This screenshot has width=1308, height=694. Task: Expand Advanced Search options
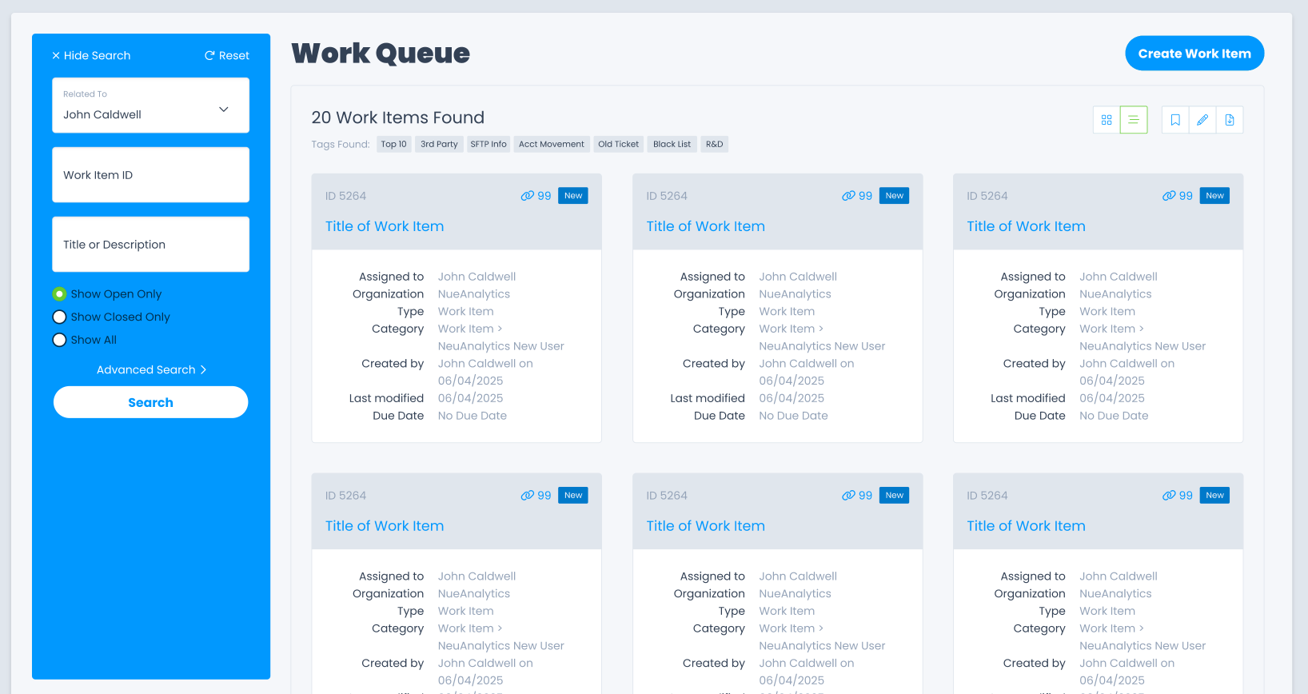tap(151, 370)
